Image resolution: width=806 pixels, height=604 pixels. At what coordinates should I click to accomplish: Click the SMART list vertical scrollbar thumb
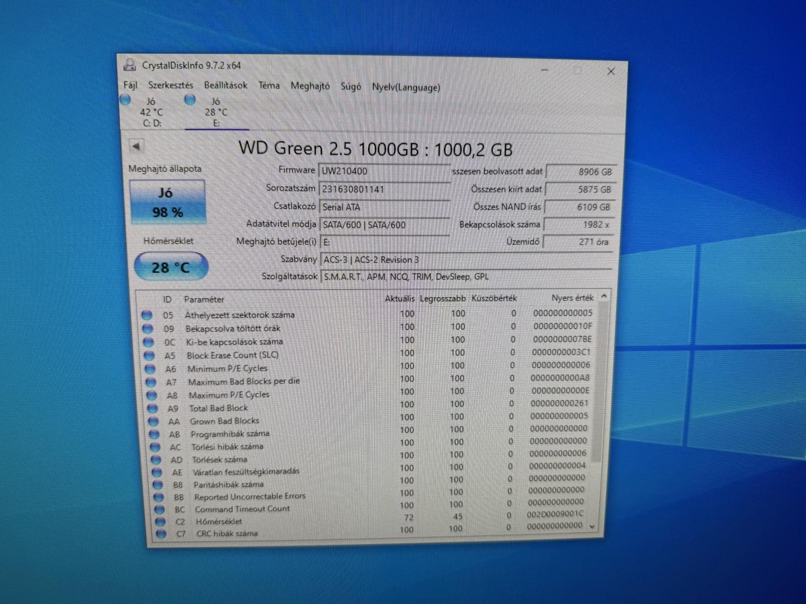[599, 383]
